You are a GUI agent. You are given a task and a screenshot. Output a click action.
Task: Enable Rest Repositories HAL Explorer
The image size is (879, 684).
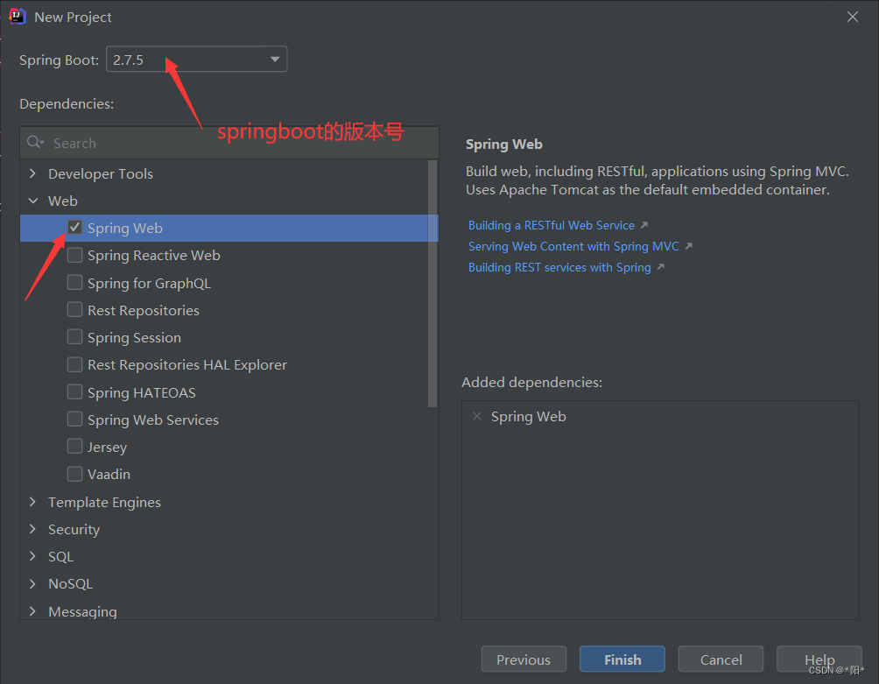coord(74,364)
